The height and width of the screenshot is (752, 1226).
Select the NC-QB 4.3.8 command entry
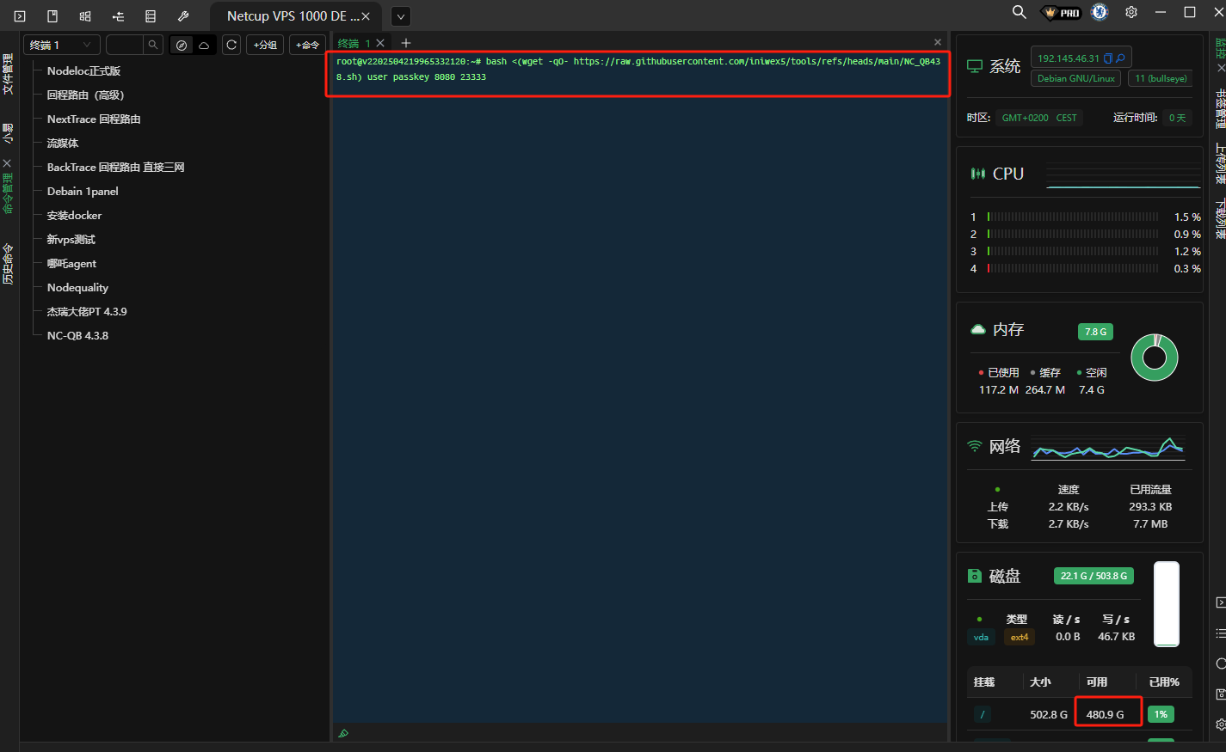[x=77, y=335]
